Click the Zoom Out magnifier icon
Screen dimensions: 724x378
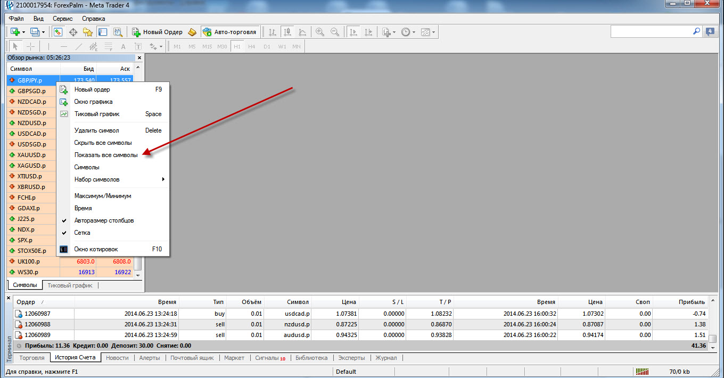point(335,32)
